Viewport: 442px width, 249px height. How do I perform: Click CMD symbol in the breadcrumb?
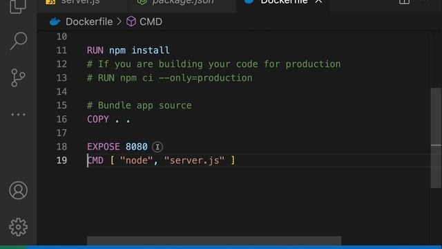151,21
